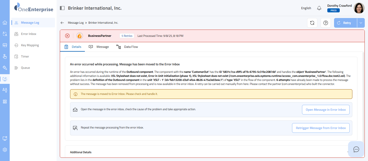Click Open Message in Error Inbox button
The height and width of the screenshot is (161, 368).
326,110
